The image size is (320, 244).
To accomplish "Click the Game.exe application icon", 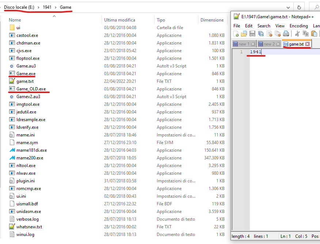I will click(12, 74).
